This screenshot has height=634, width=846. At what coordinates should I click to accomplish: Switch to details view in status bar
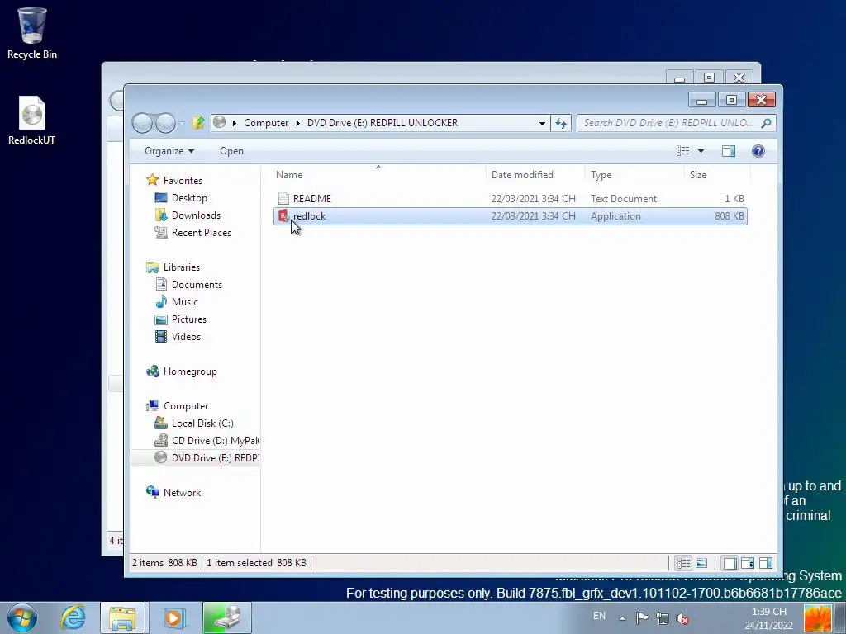[x=683, y=563]
